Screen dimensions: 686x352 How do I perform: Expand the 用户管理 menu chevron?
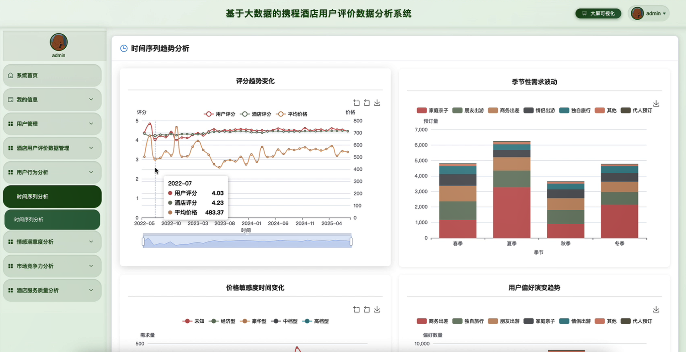click(91, 124)
